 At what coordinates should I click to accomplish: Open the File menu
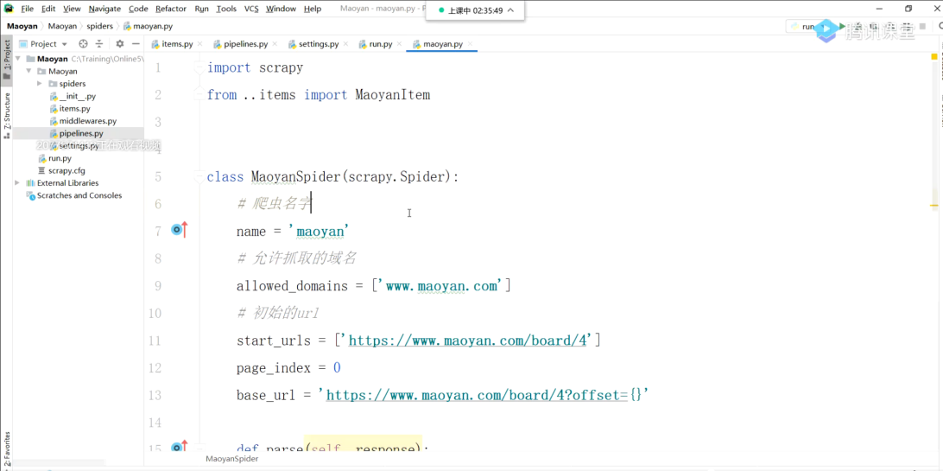coord(27,9)
